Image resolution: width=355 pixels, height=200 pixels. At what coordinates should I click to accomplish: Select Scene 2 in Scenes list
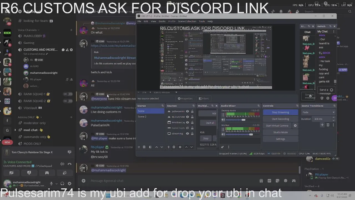(x=150, y=117)
